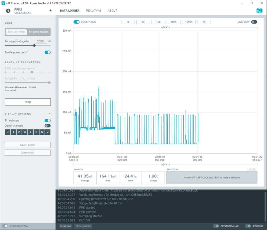The image size is (267, 230).
Task: Disable the Timestamps toggle
Action: (47, 120)
